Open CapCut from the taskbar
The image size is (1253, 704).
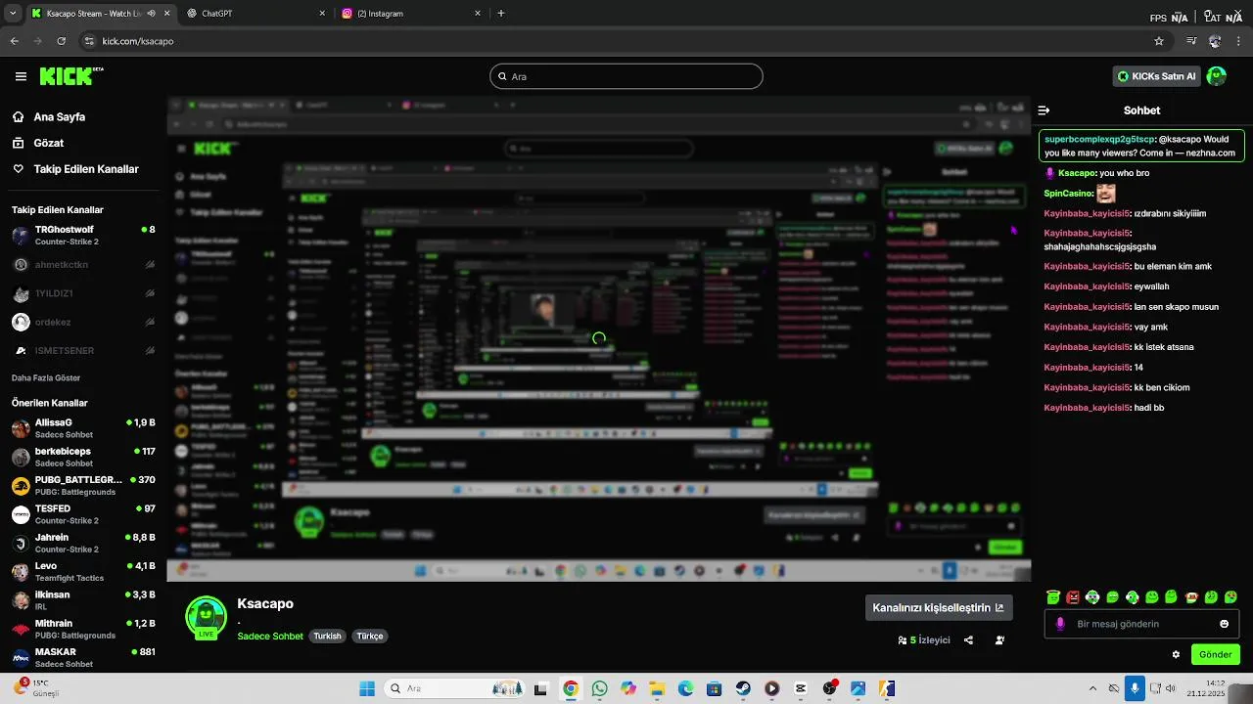click(801, 688)
